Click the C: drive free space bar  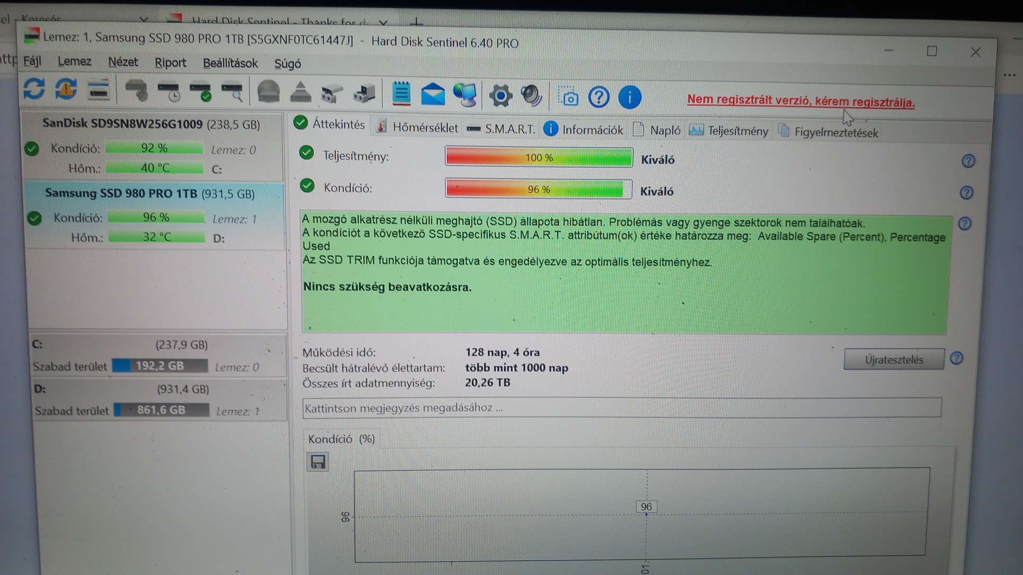(160, 366)
